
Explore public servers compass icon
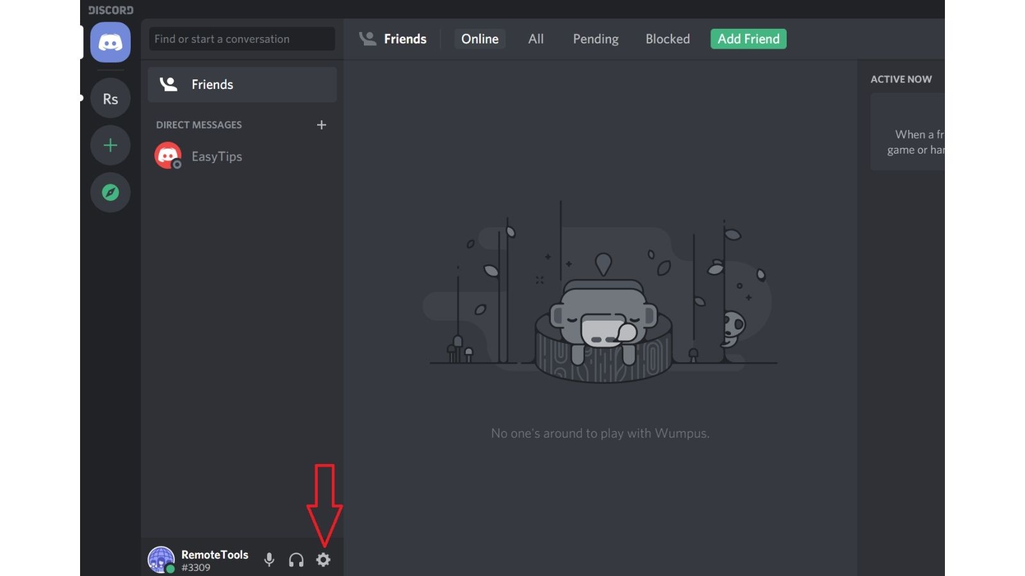pos(110,192)
